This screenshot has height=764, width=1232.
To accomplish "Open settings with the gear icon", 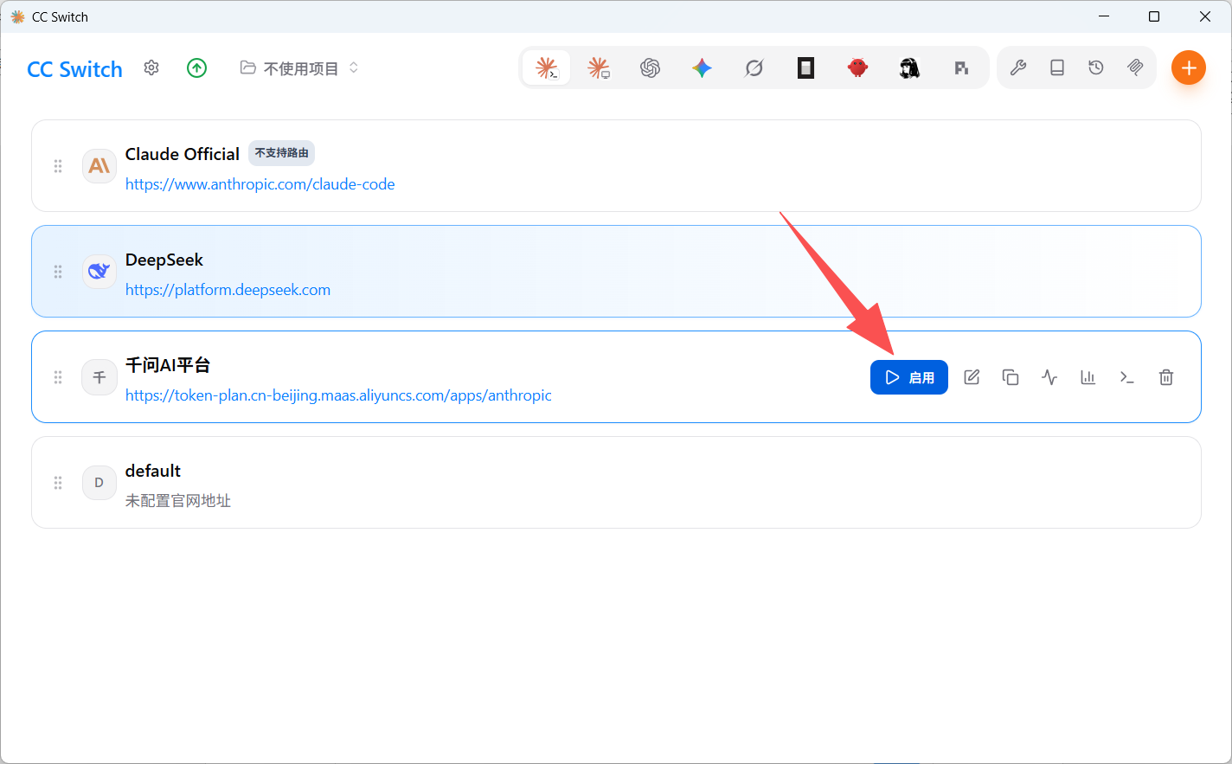I will tap(151, 67).
